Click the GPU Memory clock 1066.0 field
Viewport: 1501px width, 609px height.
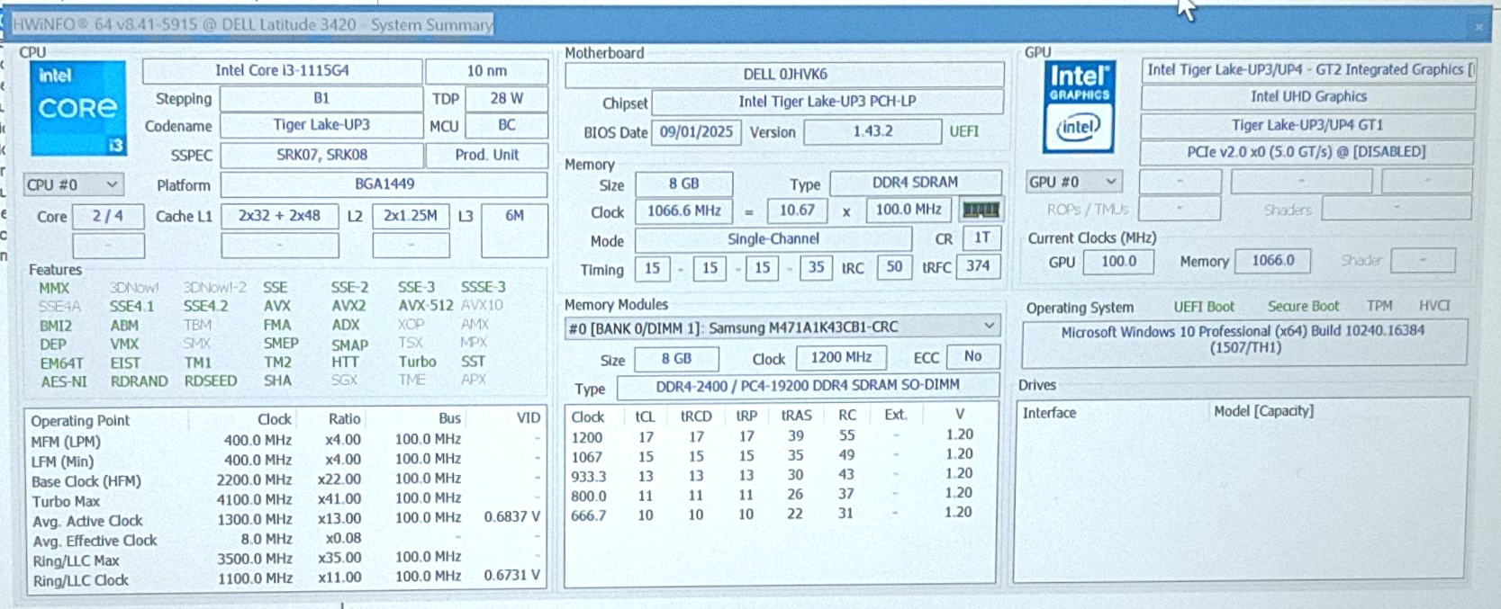tap(1272, 261)
